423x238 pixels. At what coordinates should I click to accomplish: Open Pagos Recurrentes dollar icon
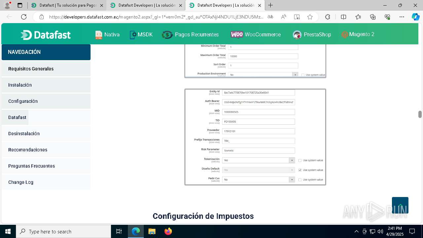tap(168, 35)
